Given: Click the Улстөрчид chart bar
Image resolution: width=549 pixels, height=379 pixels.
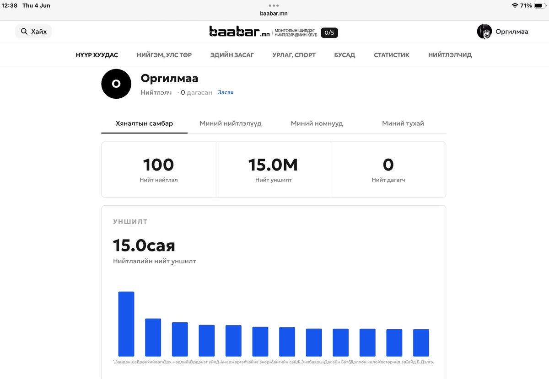Looking at the screenshot, I should pos(394,343).
